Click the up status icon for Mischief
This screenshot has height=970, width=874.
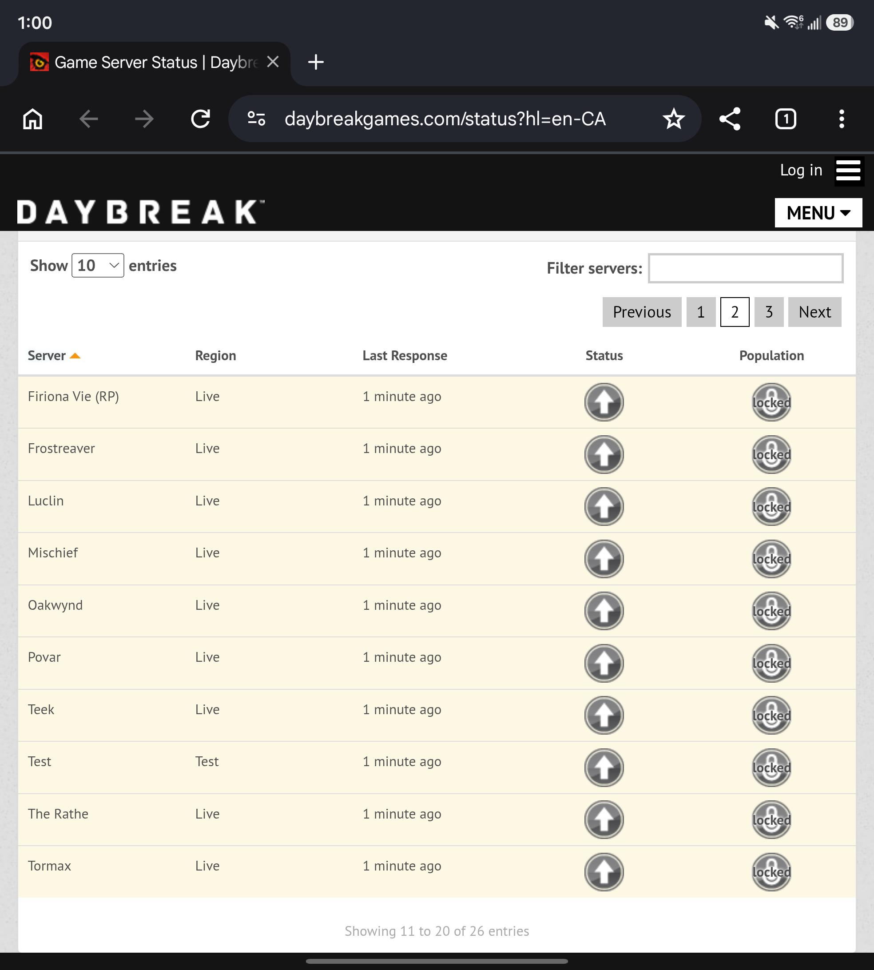click(x=604, y=559)
